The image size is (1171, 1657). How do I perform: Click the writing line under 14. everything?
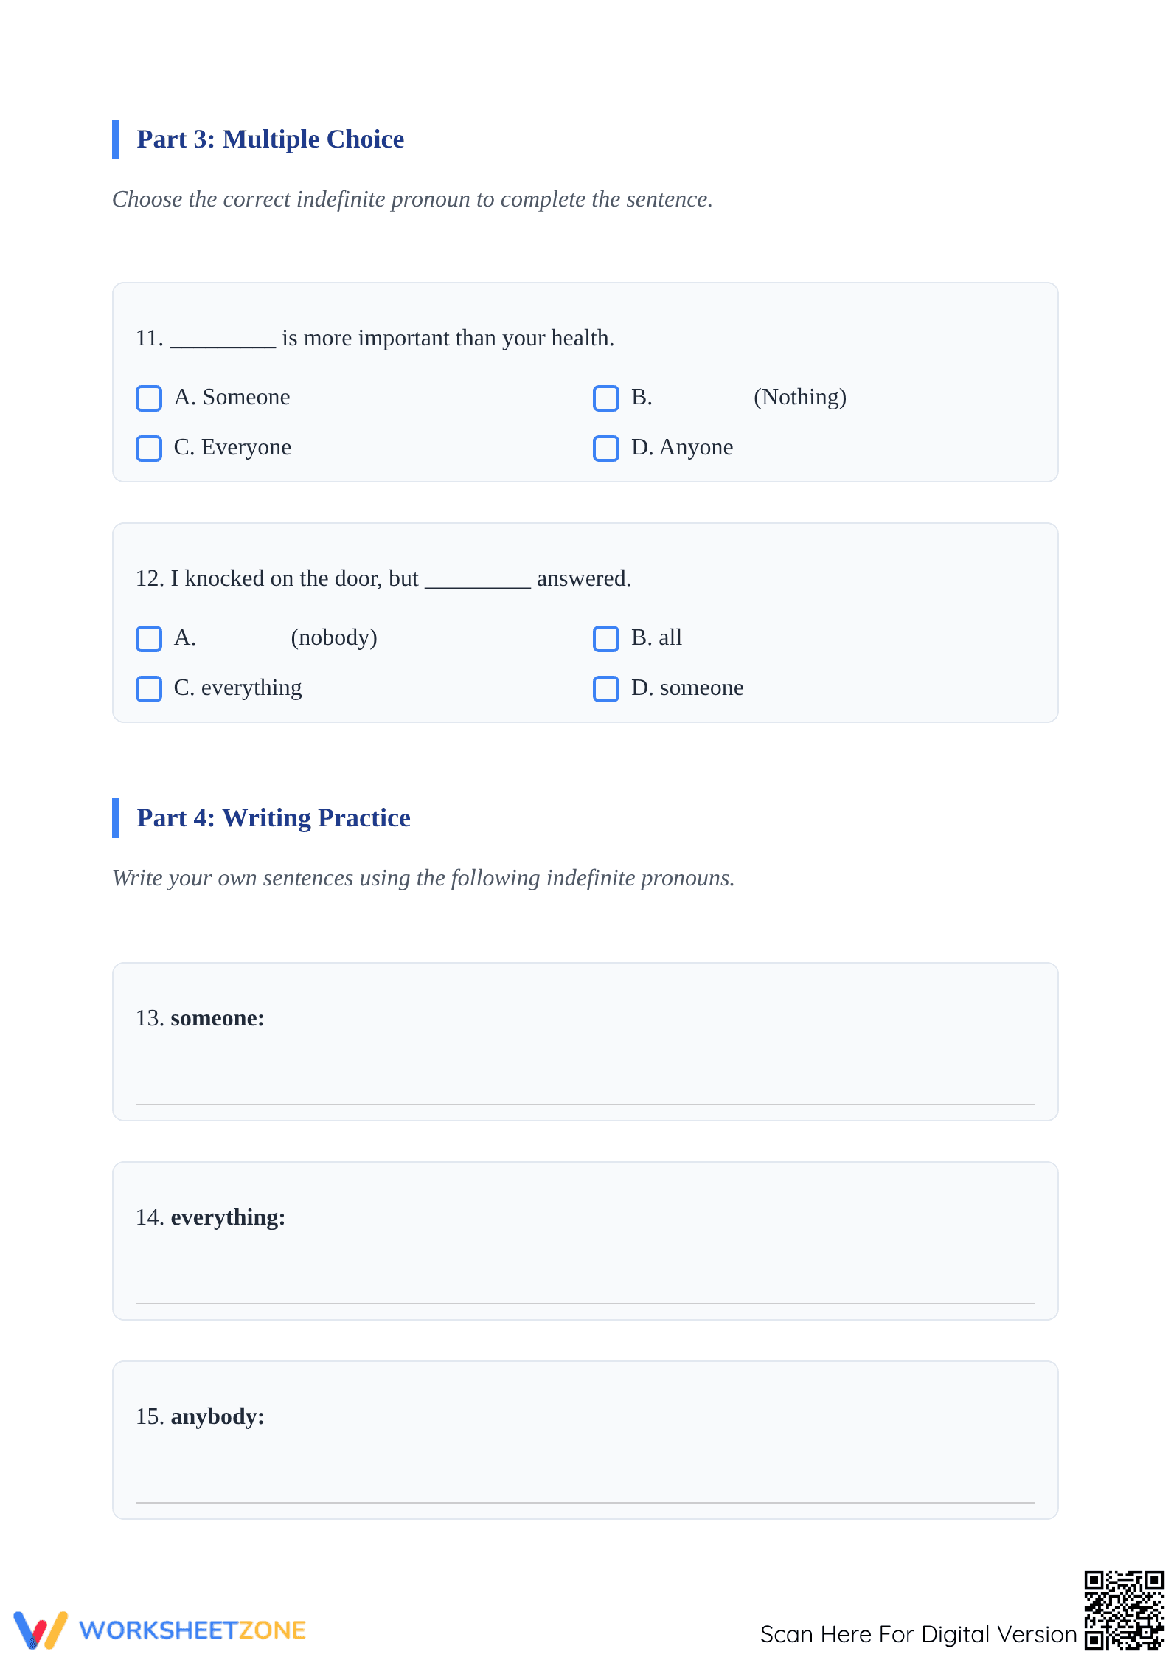(585, 1303)
